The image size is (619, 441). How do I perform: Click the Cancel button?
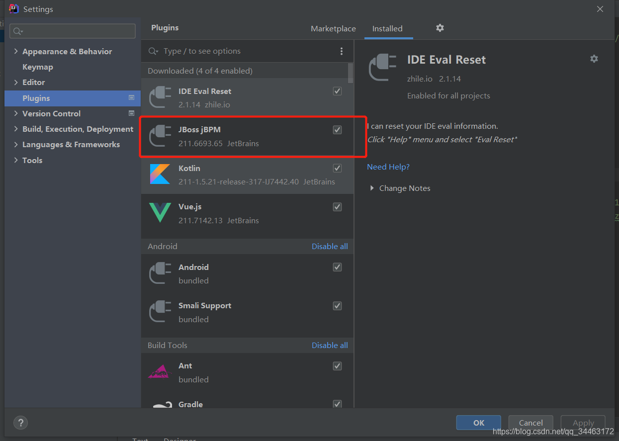531,423
